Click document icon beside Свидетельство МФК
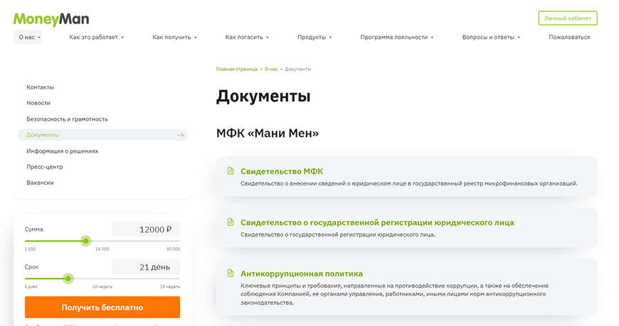619x326 pixels. pyautogui.click(x=230, y=171)
